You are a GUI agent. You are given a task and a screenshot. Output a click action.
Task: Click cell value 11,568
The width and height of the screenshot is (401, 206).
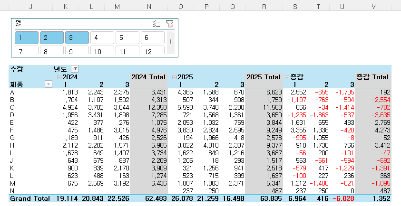[x=273, y=107]
